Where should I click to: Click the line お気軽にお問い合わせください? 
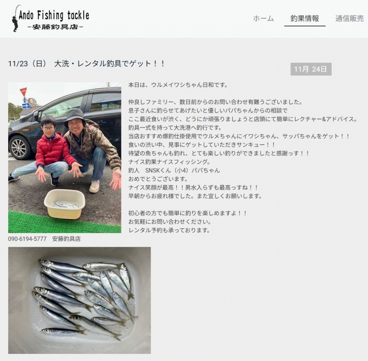point(170,222)
